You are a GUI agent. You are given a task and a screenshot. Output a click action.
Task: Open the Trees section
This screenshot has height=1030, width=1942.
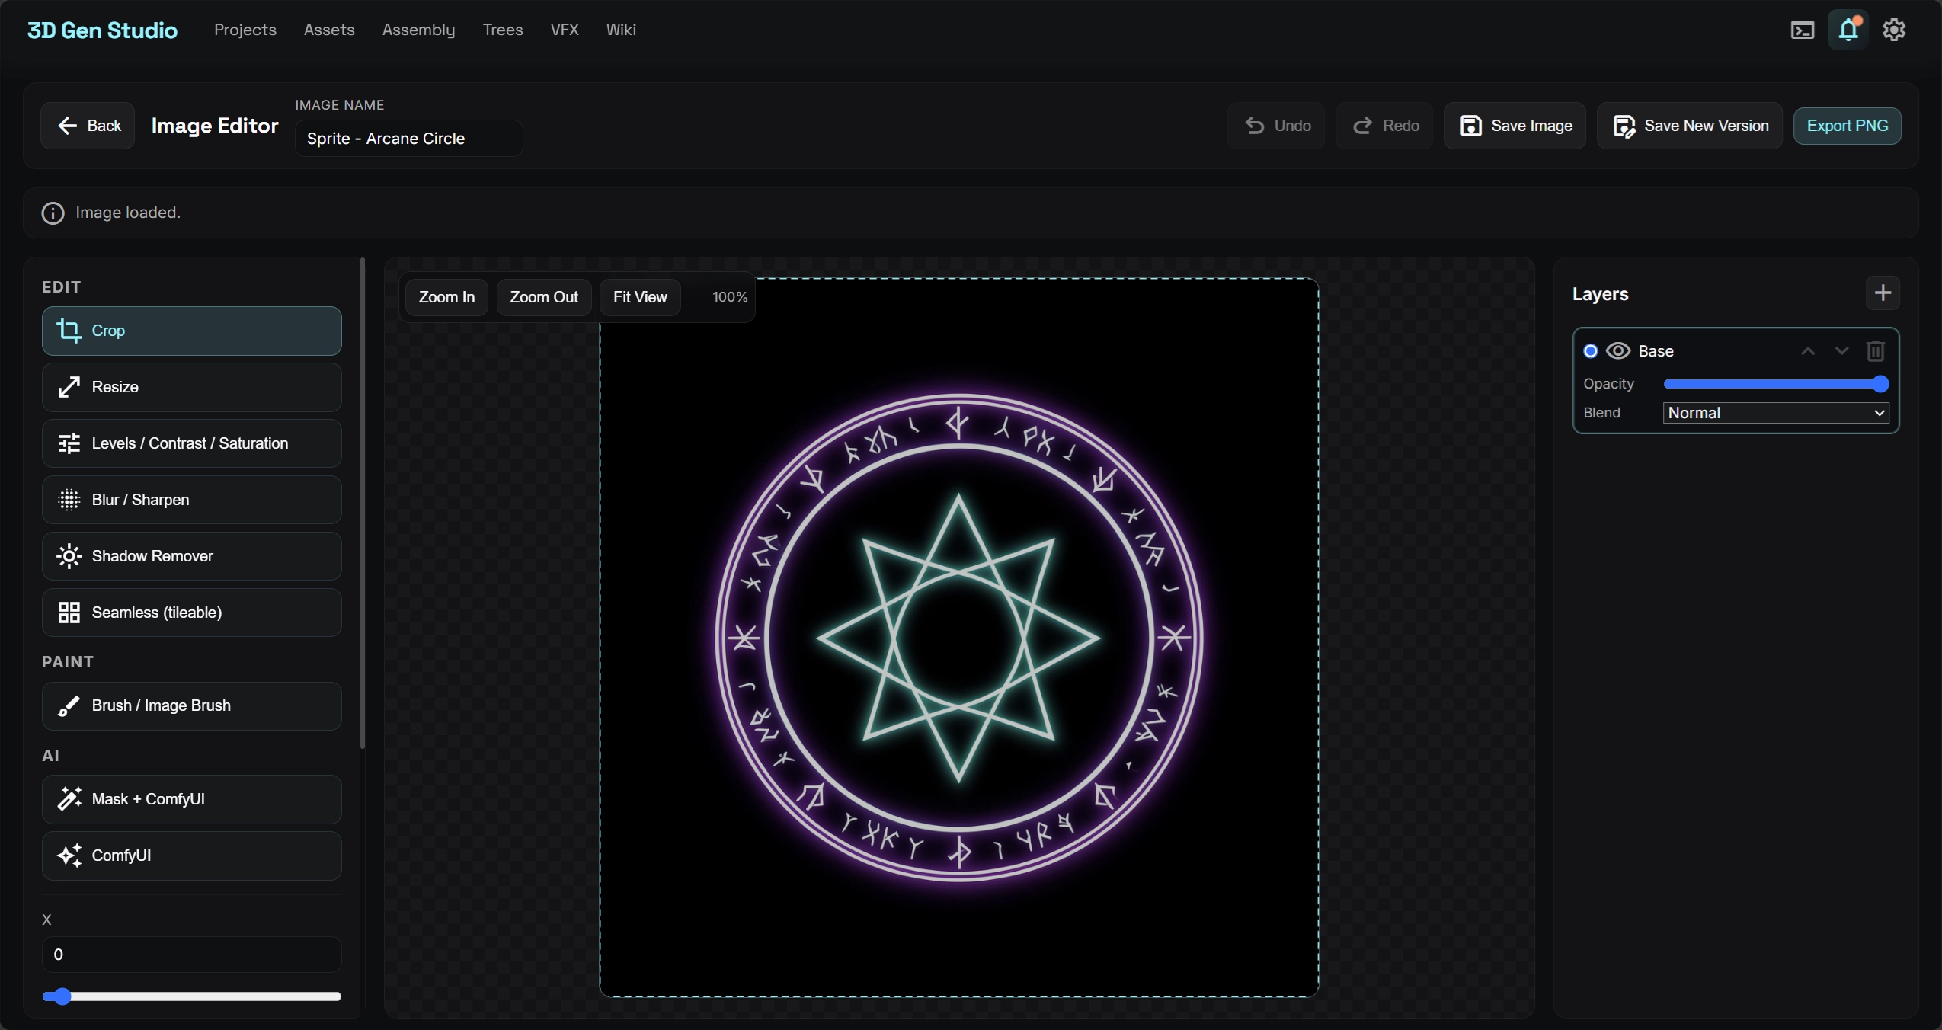(x=503, y=30)
